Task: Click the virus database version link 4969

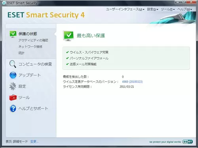Action: pyautogui.click(x=132, y=82)
